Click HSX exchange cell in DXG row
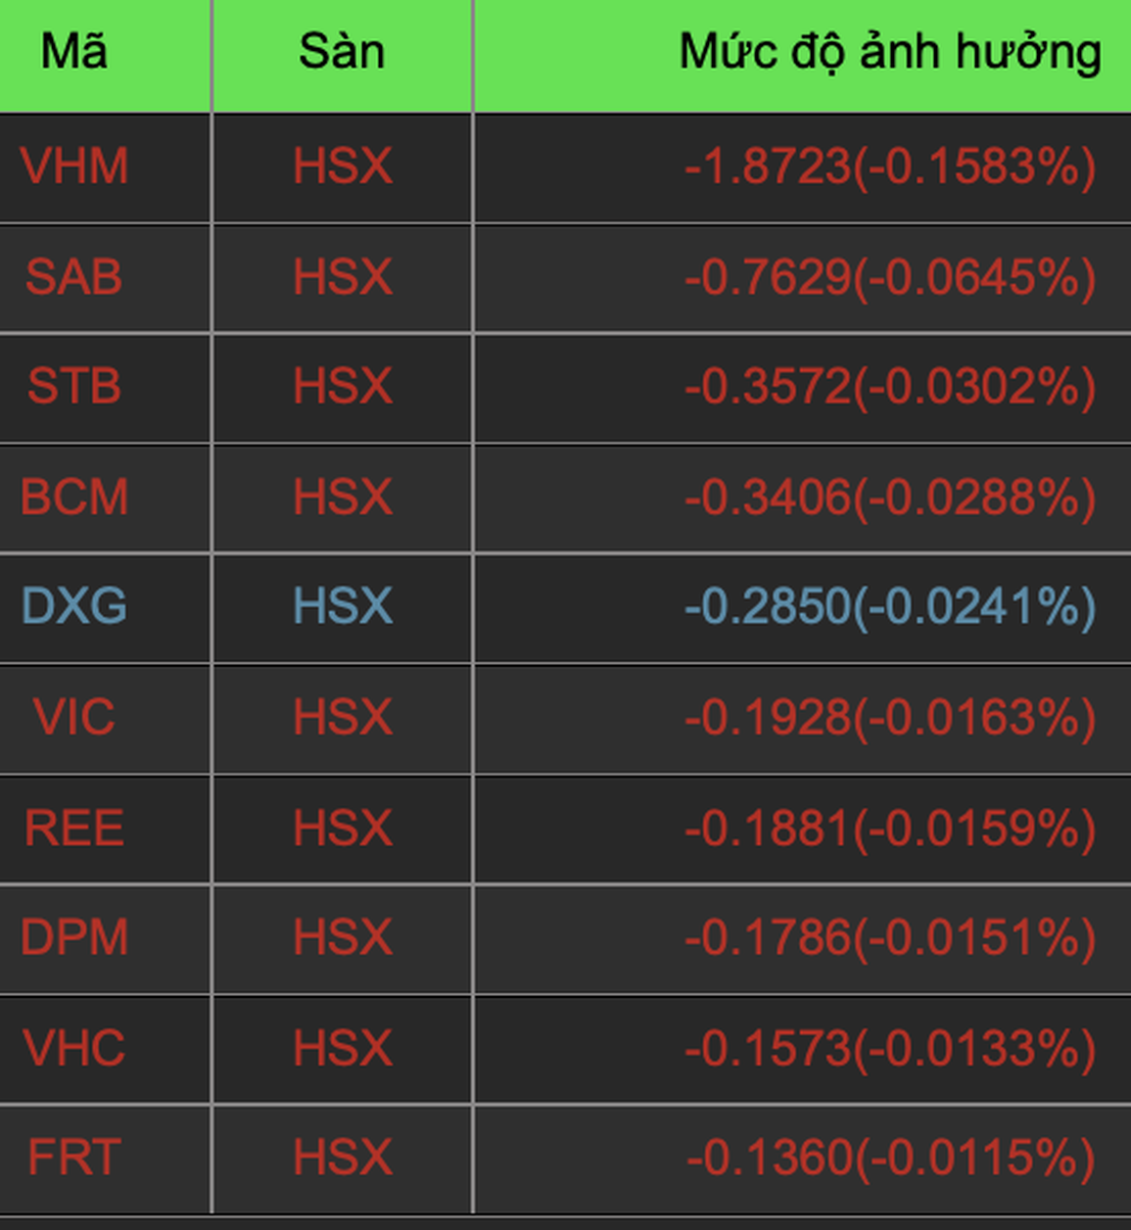Screen dimensions: 1131x1230 pos(343,606)
